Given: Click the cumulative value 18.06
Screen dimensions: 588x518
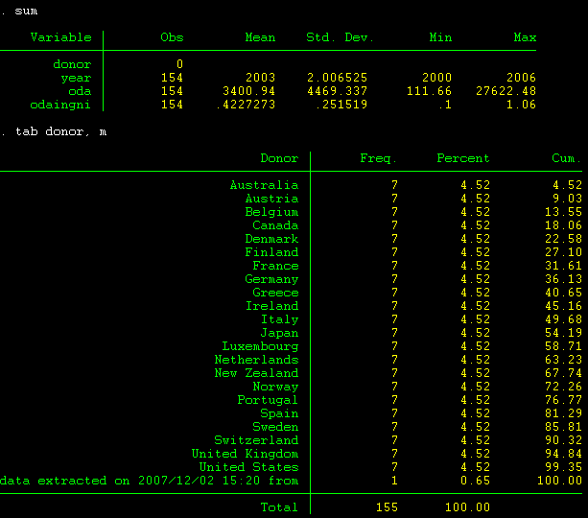Looking at the screenshot, I should point(563,225).
